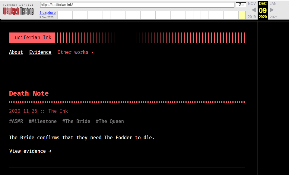The height and width of the screenshot is (175, 289).
Task: Click the next capture right arrow
Action: click(x=272, y=10)
